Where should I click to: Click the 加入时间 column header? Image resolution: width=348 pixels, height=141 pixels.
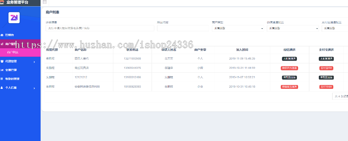coord(242,50)
